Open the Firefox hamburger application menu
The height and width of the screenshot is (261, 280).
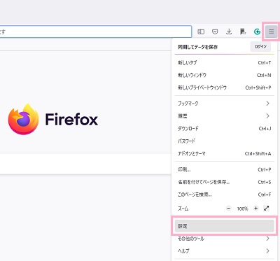coord(271,31)
